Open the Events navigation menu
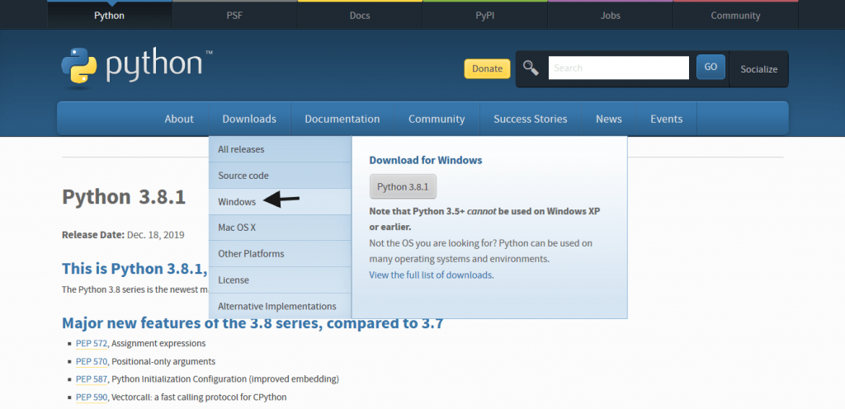 (667, 119)
